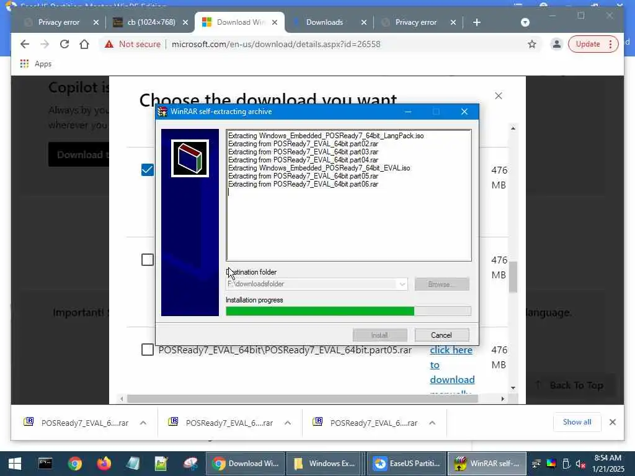Image resolution: width=635 pixels, height=476 pixels.
Task: Click the WinRAR title bar icon
Action: click(x=162, y=112)
